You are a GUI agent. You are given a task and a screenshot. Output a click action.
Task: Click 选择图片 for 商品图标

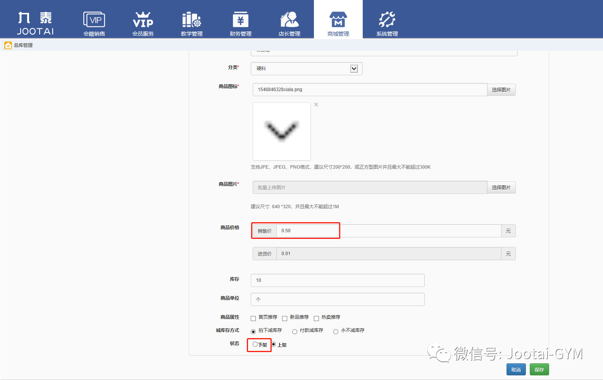click(x=501, y=90)
